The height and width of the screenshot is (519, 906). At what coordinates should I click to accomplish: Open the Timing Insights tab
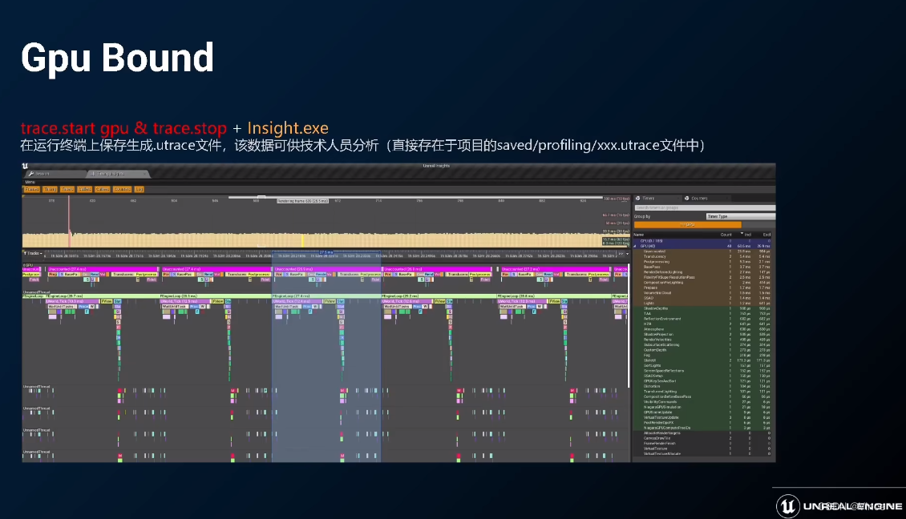[118, 174]
